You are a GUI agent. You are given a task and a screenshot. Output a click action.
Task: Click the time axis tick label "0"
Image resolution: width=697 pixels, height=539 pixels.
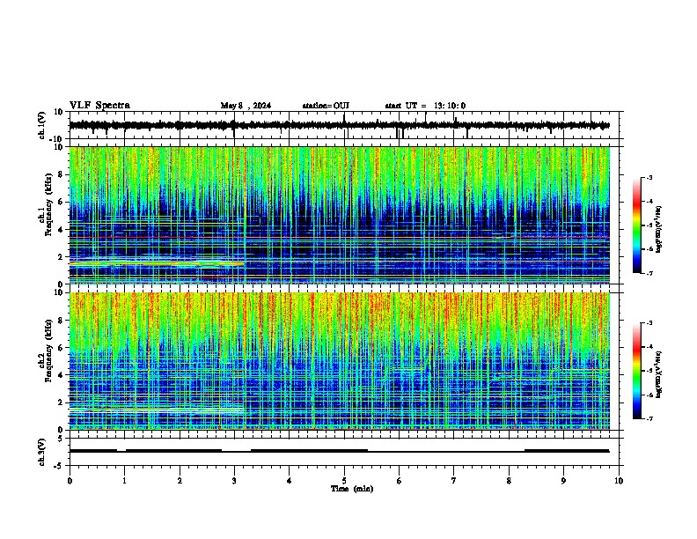tap(70, 481)
